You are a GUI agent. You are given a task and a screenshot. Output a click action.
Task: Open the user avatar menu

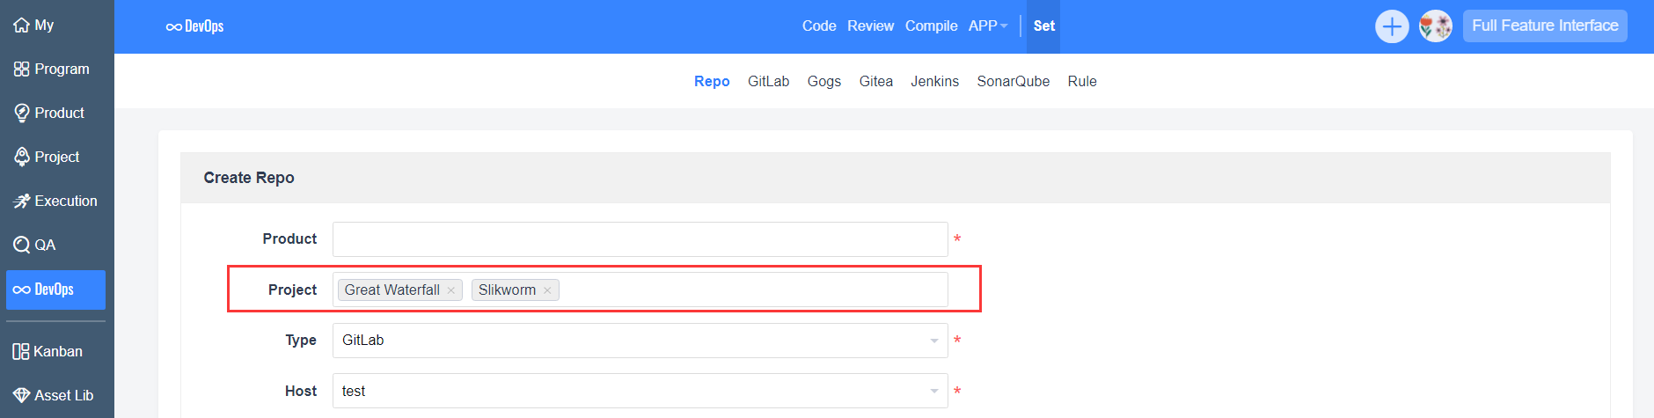tap(1435, 26)
